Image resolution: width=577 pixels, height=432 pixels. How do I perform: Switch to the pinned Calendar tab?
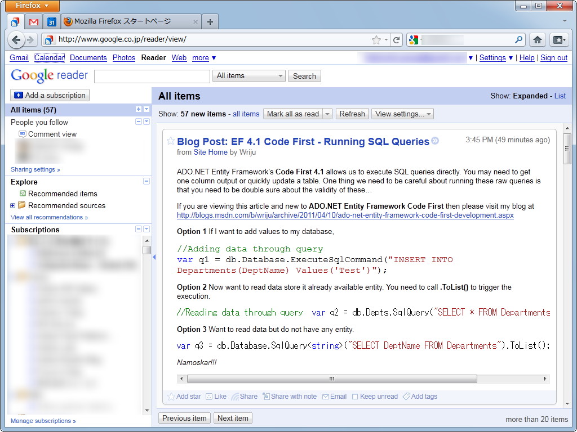[x=51, y=22]
